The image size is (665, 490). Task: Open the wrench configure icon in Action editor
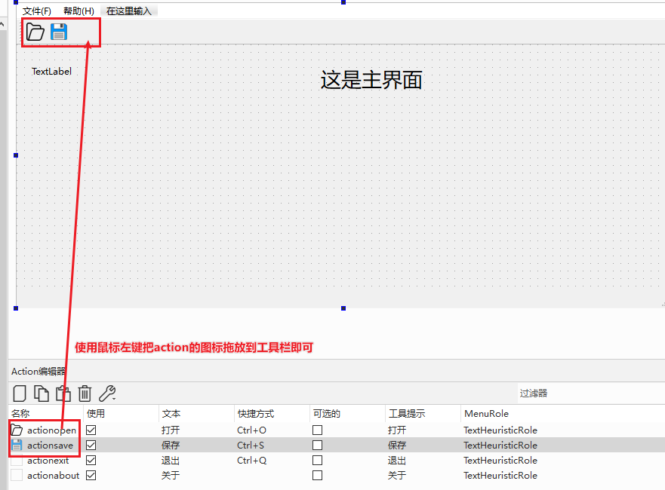tap(107, 394)
